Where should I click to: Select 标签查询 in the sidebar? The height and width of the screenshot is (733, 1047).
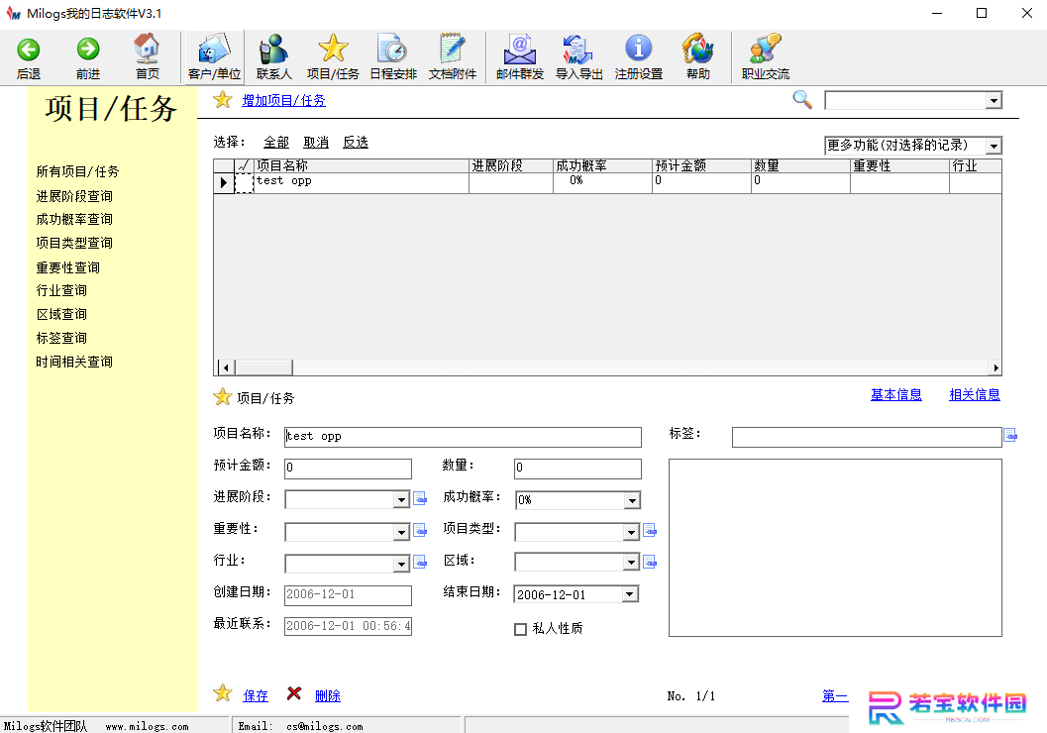(x=61, y=338)
